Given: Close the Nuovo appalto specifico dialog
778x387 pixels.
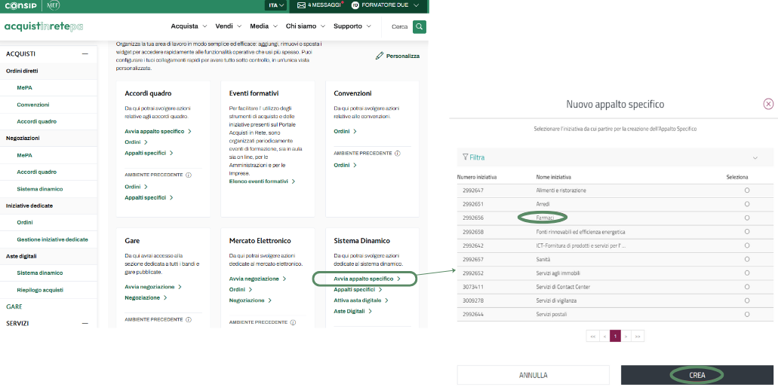Looking at the screenshot, I should click(x=768, y=104).
